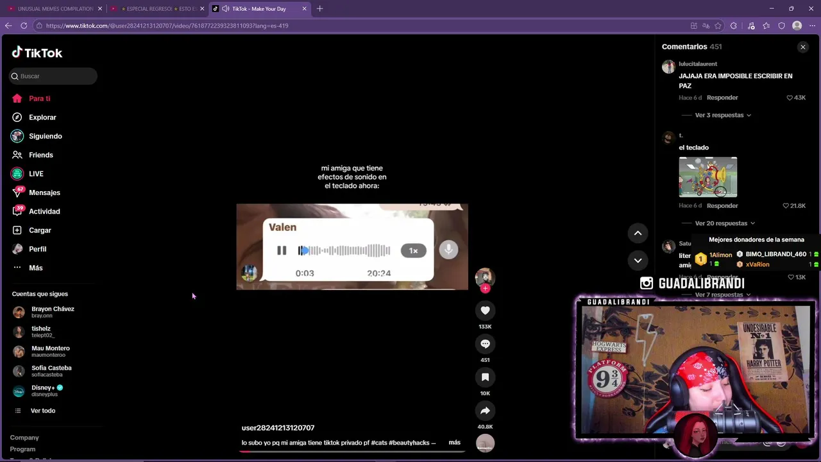
Task: Open browser profile avatar
Action: click(797, 26)
